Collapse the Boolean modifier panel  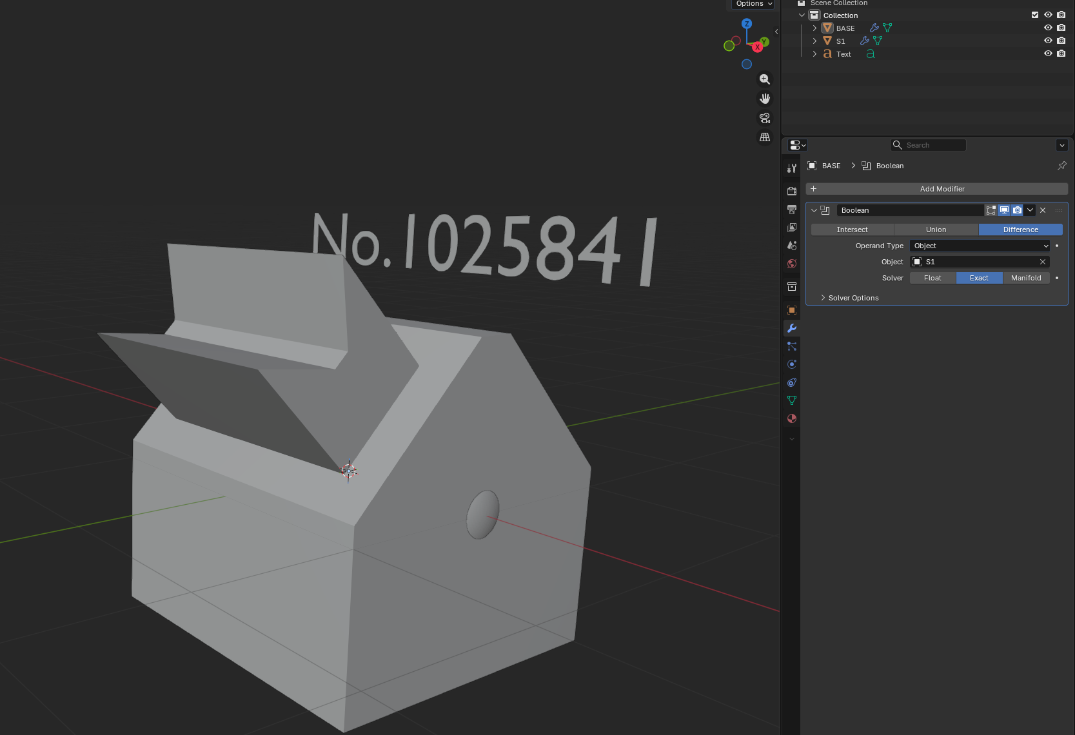pos(814,210)
